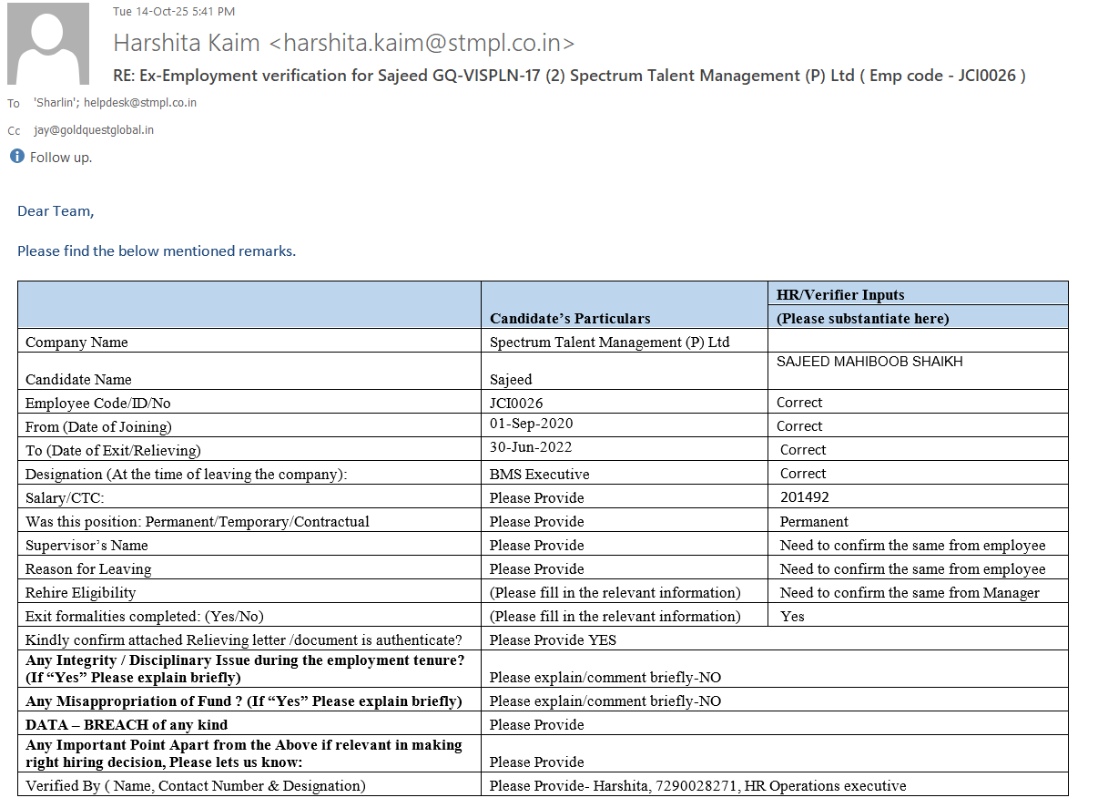This screenshot has height=808, width=1098.
Task: Click the 'JCI0026' table cell
Action: tap(517, 403)
